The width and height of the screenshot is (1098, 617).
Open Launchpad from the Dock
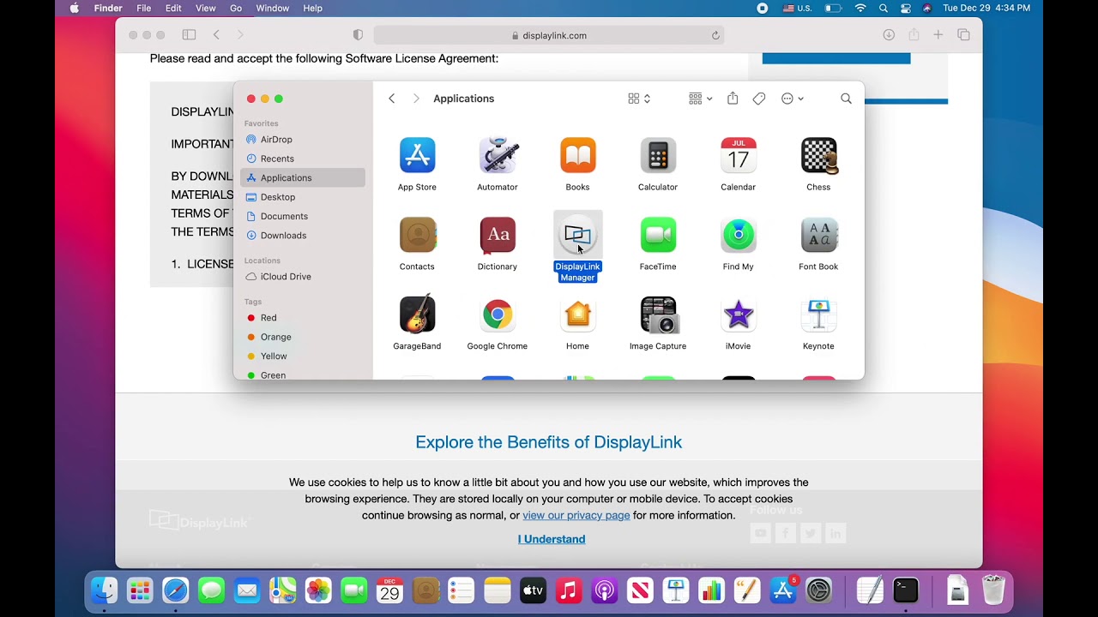pyautogui.click(x=140, y=590)
